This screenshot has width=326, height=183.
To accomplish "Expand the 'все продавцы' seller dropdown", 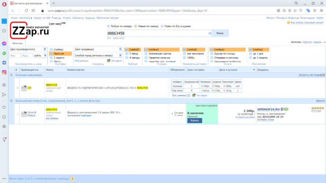I will point(98,49).
